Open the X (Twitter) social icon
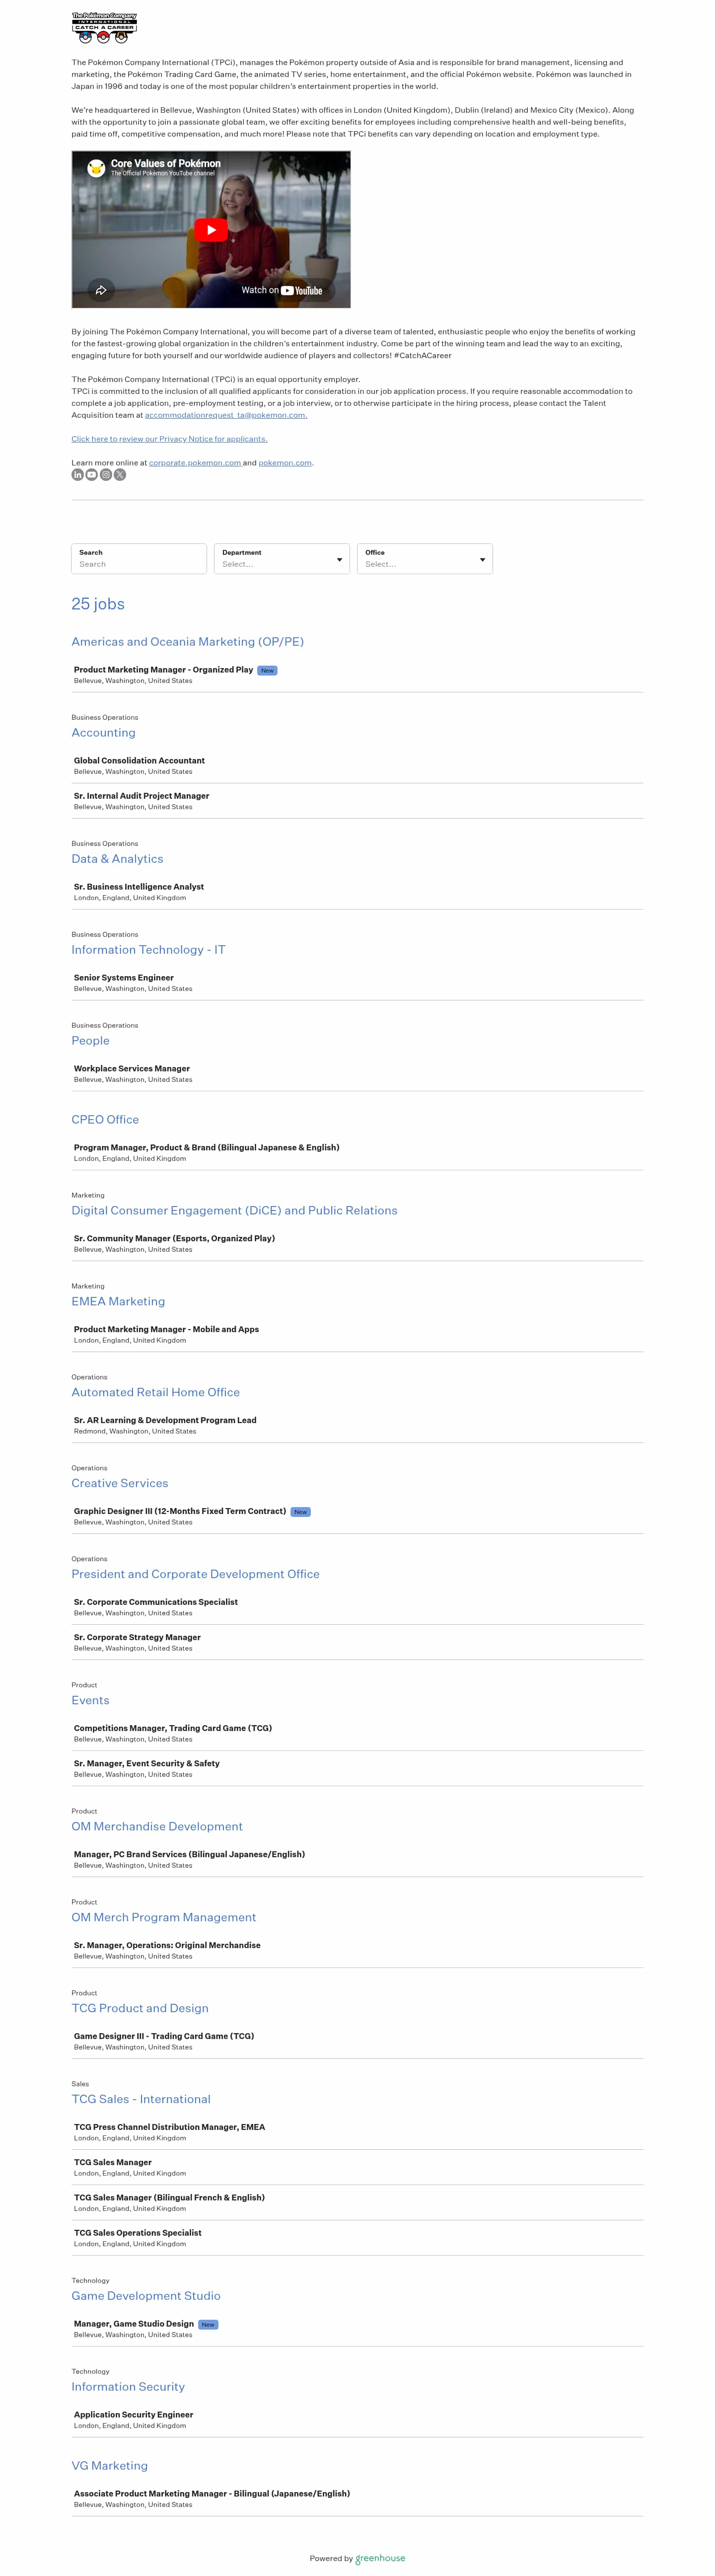Viewport: 715px width, 2576px height. [120, 475]
